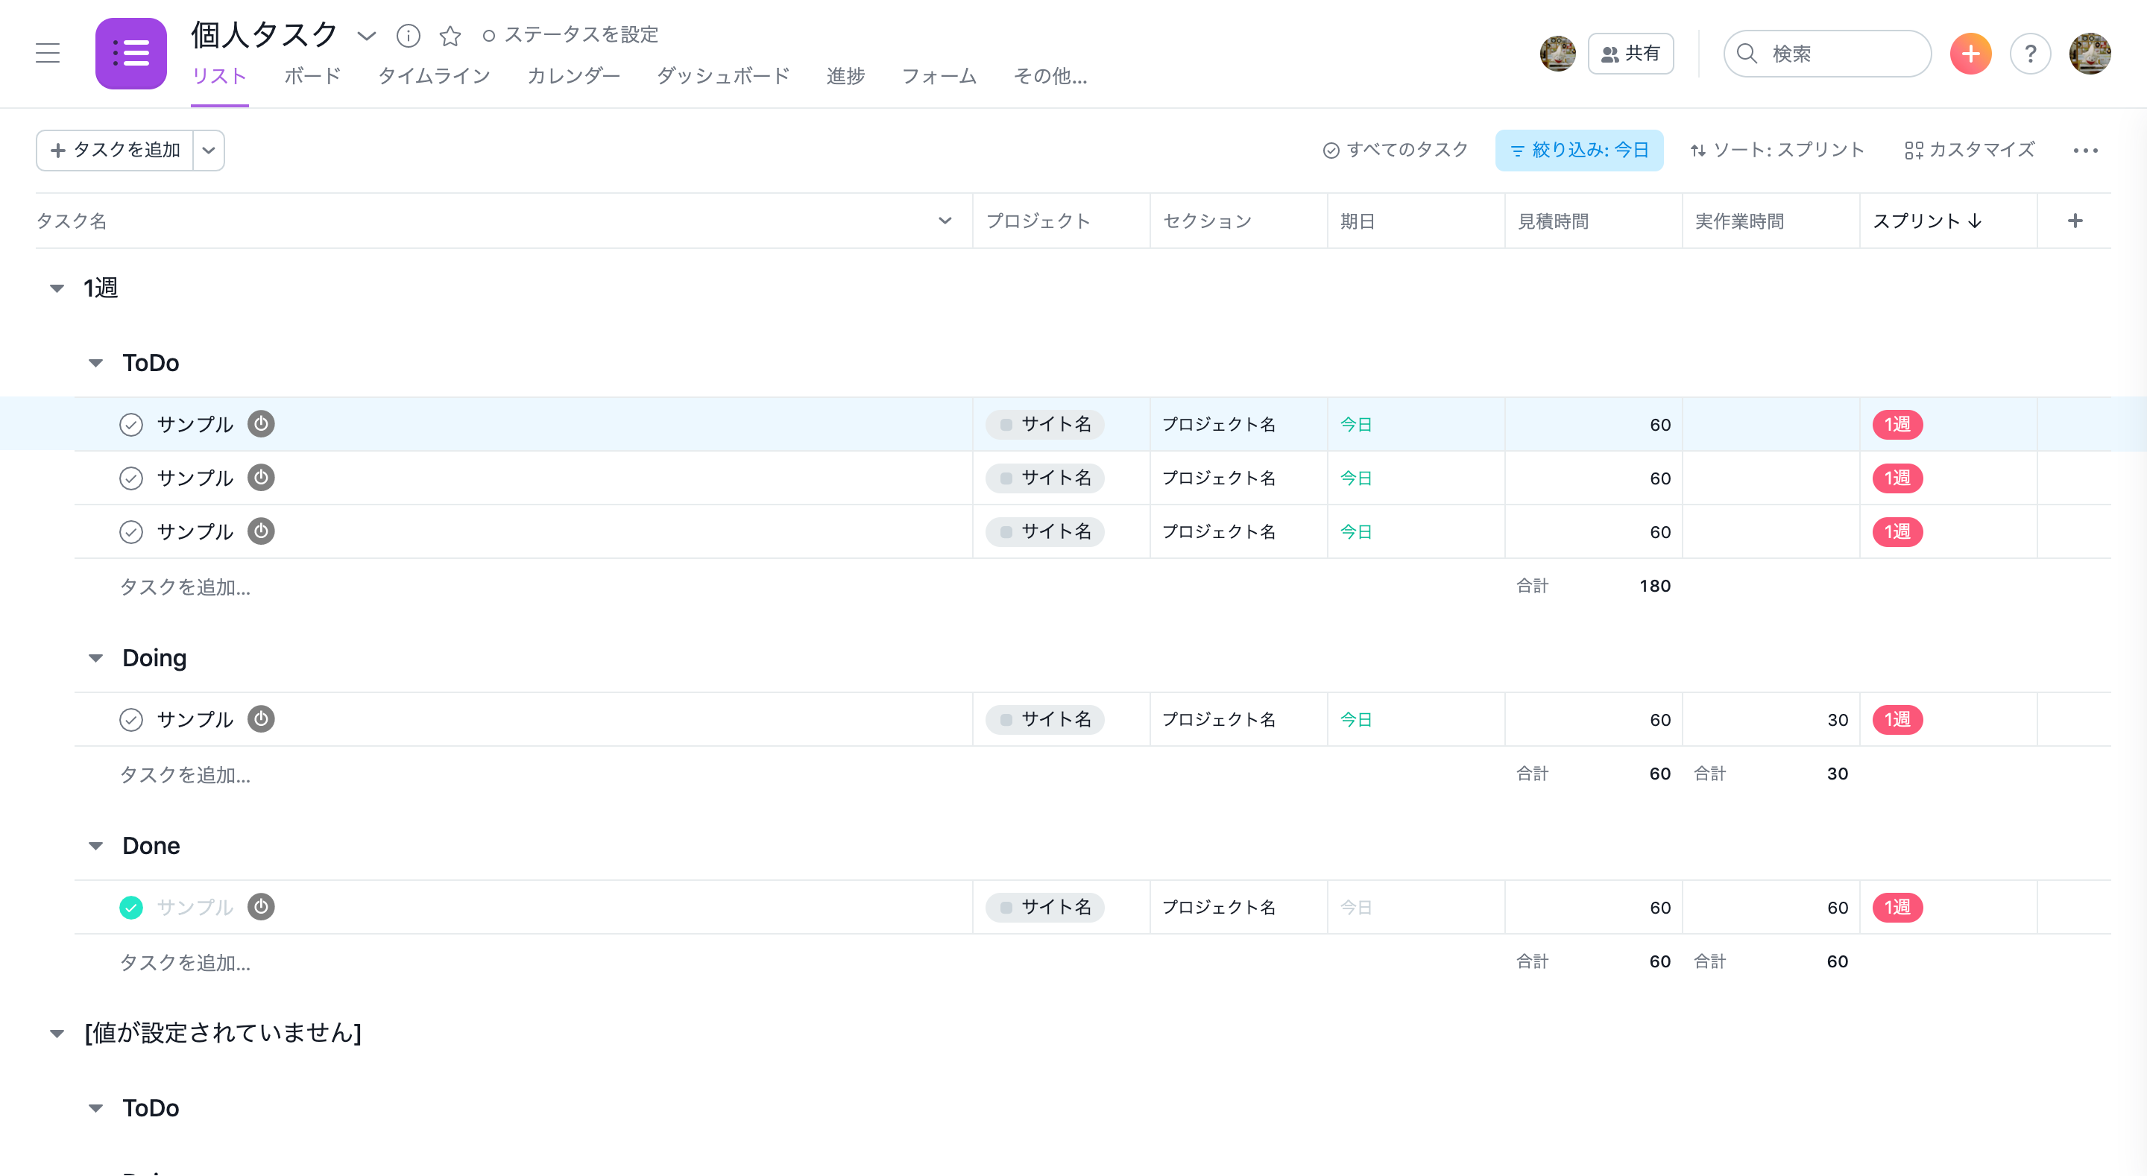2147x1176 pixels.
Task: Mark first ToDo サンプル task complete
Action: click(131, 425)
